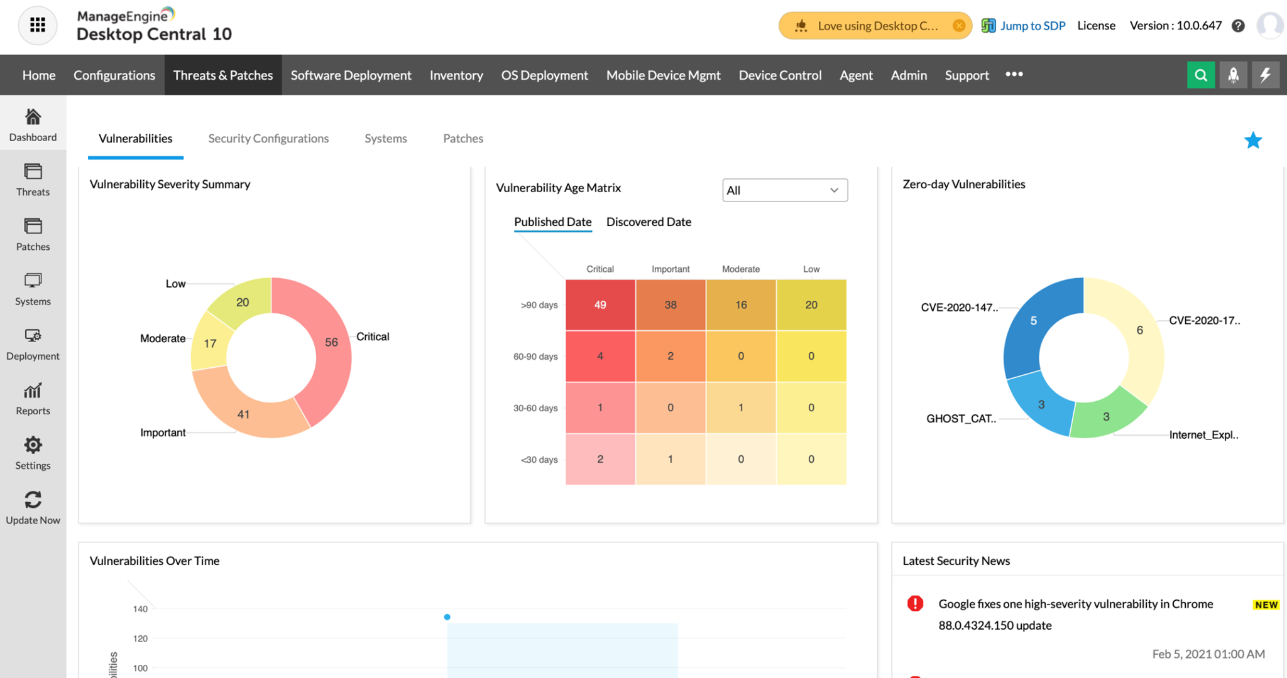The width and height of the screenshot is (1287, 678).
Task: Open the Software Deployment menu
Action: tap(351, 75)
